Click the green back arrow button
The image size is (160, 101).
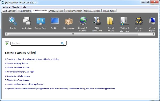tap(7, 43)
